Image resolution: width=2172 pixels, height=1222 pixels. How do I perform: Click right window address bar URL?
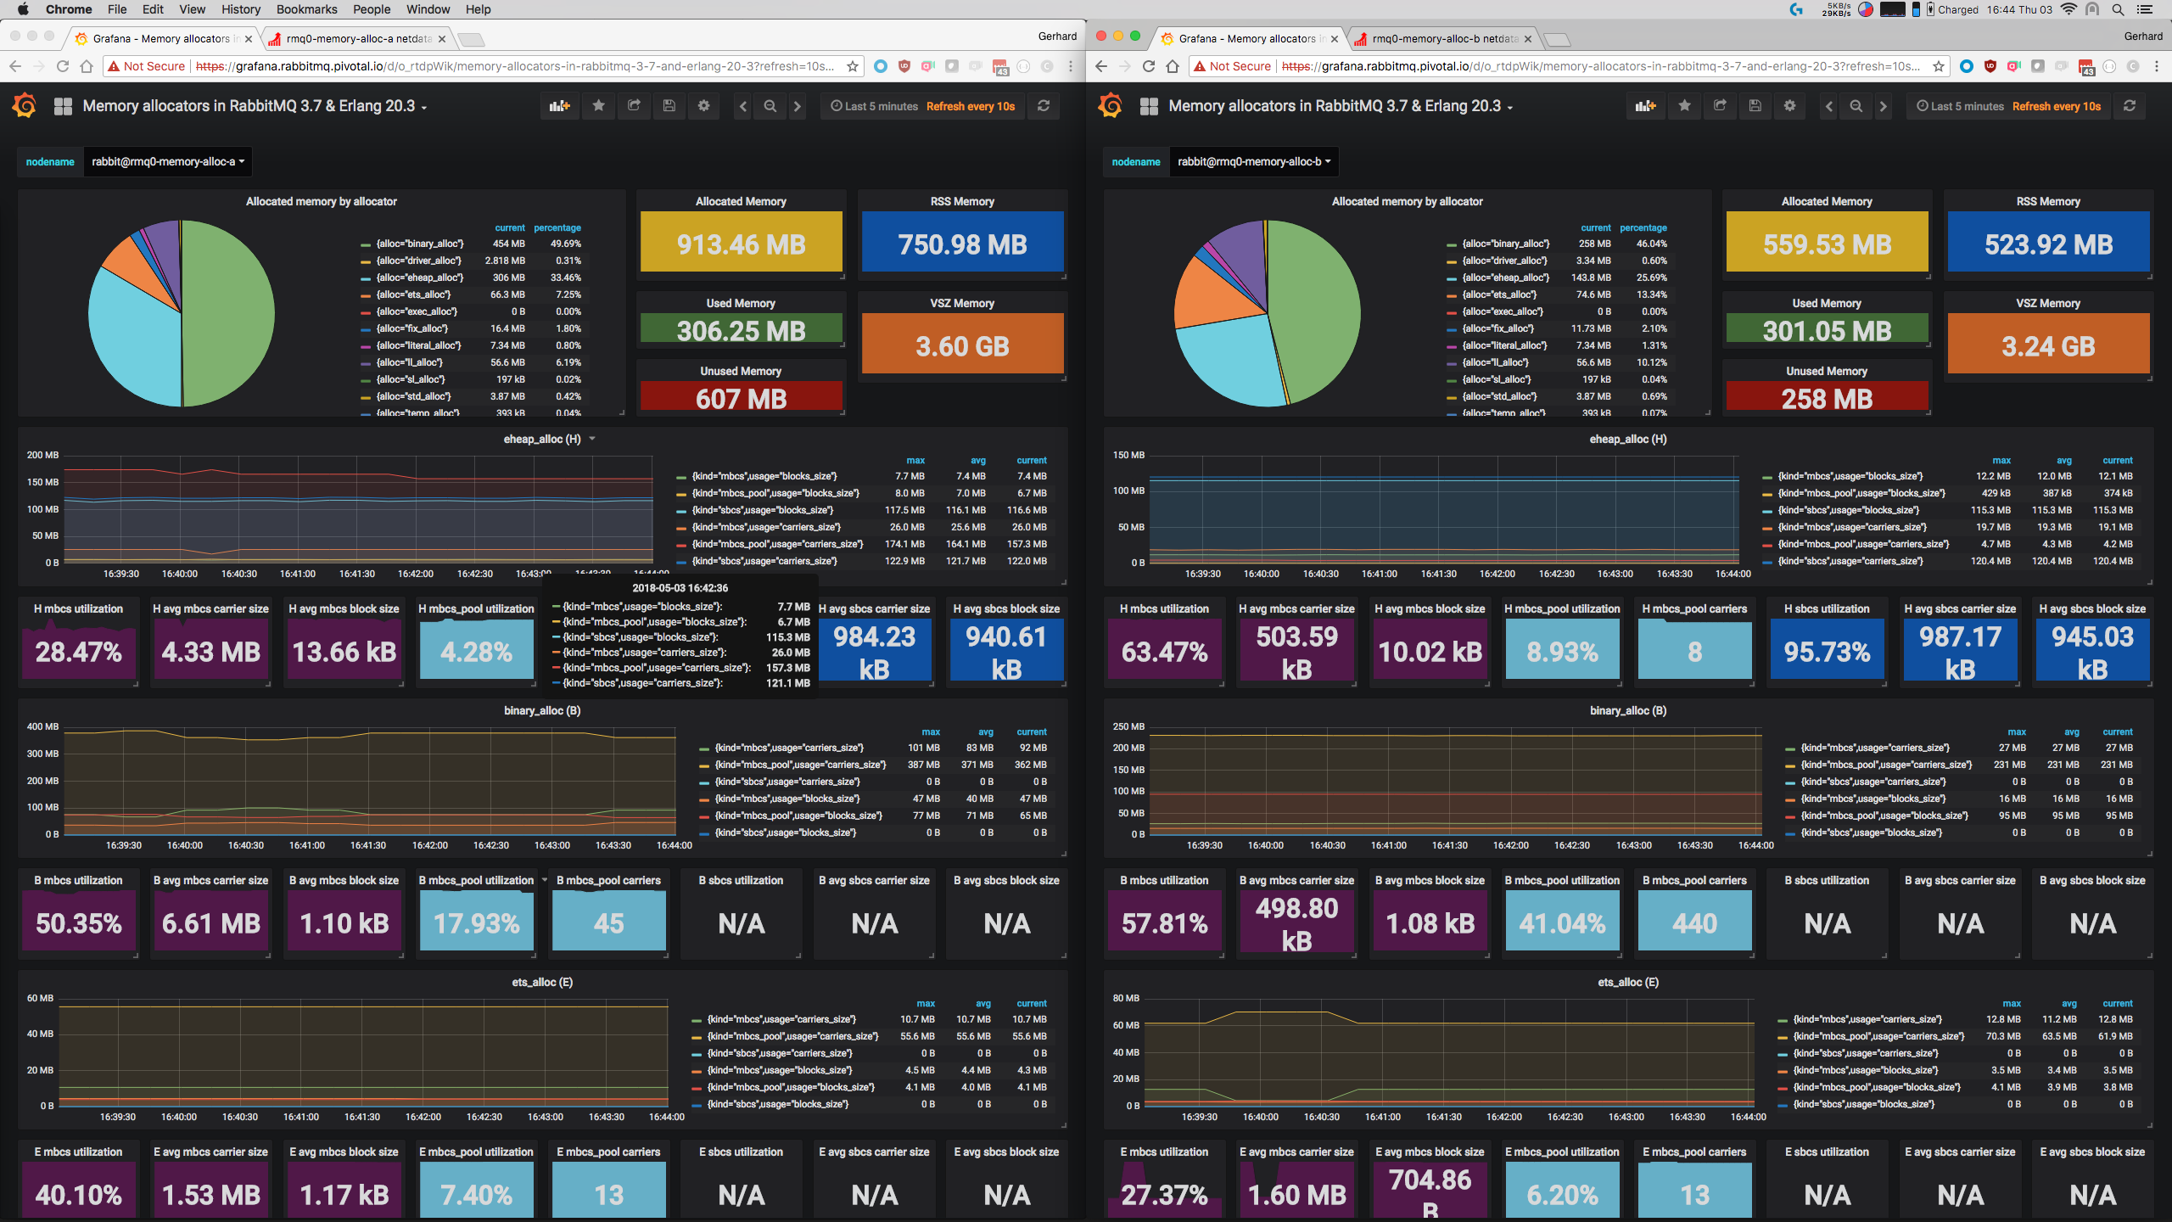point(1600,66)
